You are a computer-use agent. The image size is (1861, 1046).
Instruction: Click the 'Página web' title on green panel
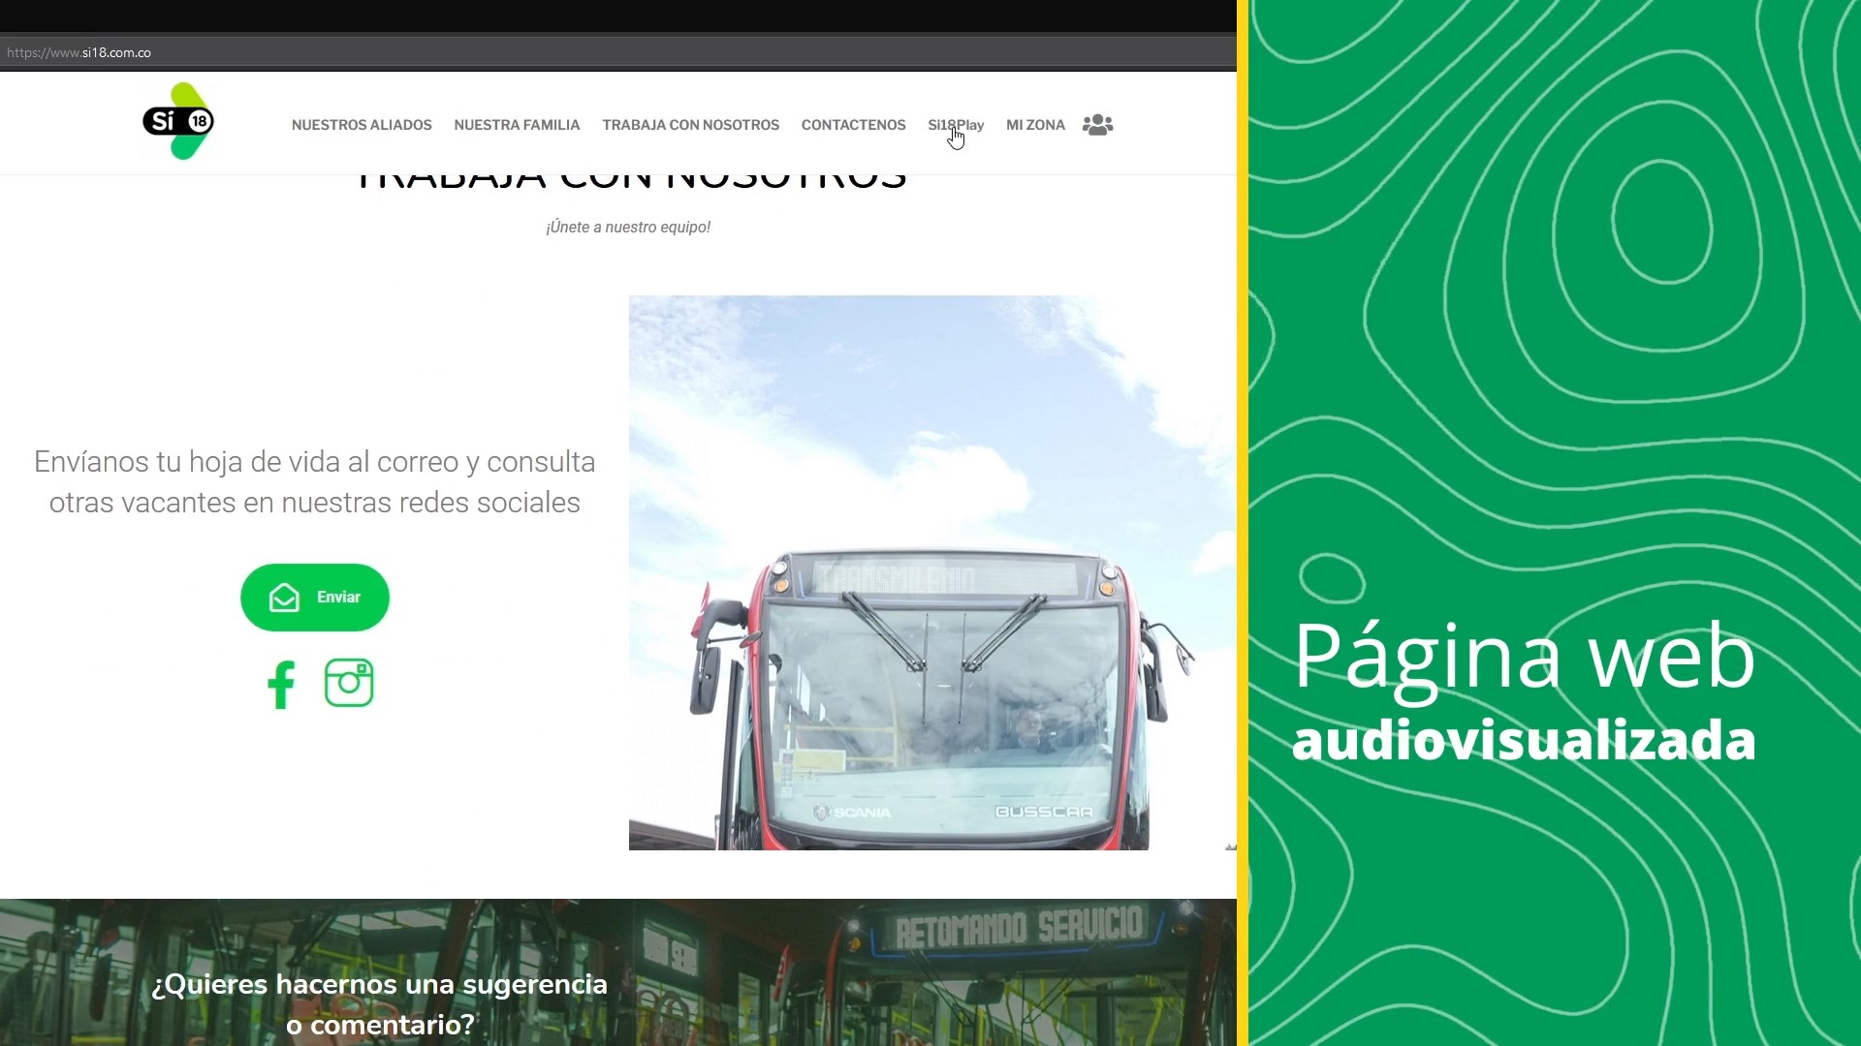click(1524, 657)
